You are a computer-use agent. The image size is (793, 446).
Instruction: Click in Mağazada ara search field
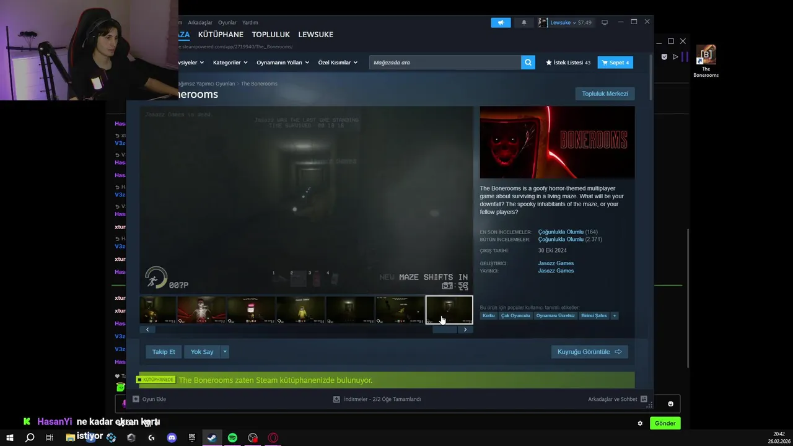click(445, 63)
